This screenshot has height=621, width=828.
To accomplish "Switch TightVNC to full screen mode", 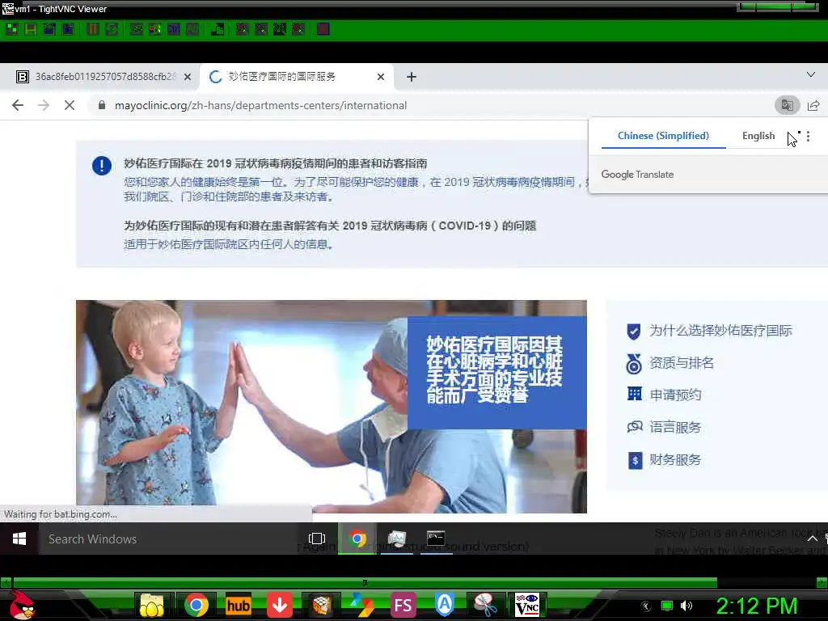I will pyautogui.click(x=323, y=29).
